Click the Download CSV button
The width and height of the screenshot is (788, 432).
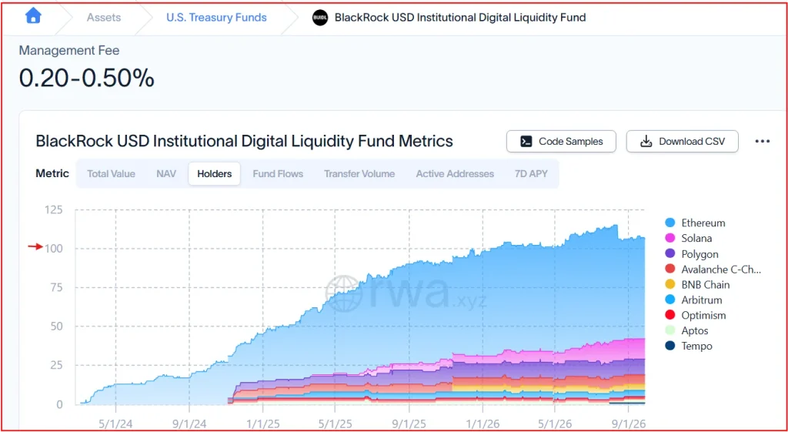[683, 142]
